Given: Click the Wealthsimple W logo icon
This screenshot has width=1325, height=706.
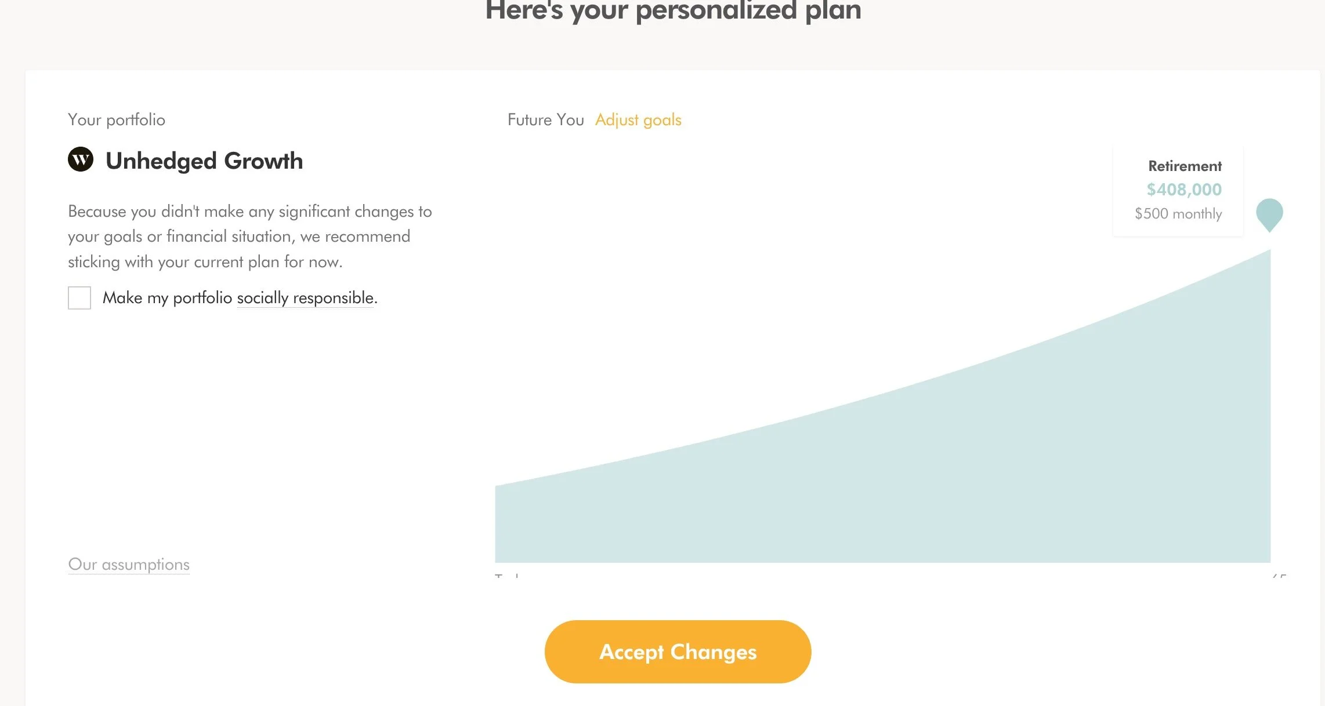Looking at the screenshot, I should coord(81,159).
